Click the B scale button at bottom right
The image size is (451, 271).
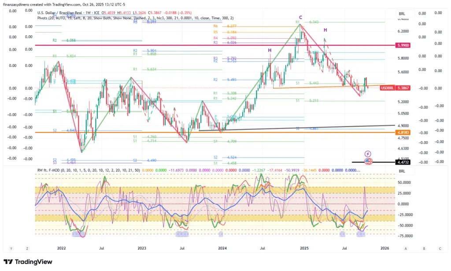424,249
